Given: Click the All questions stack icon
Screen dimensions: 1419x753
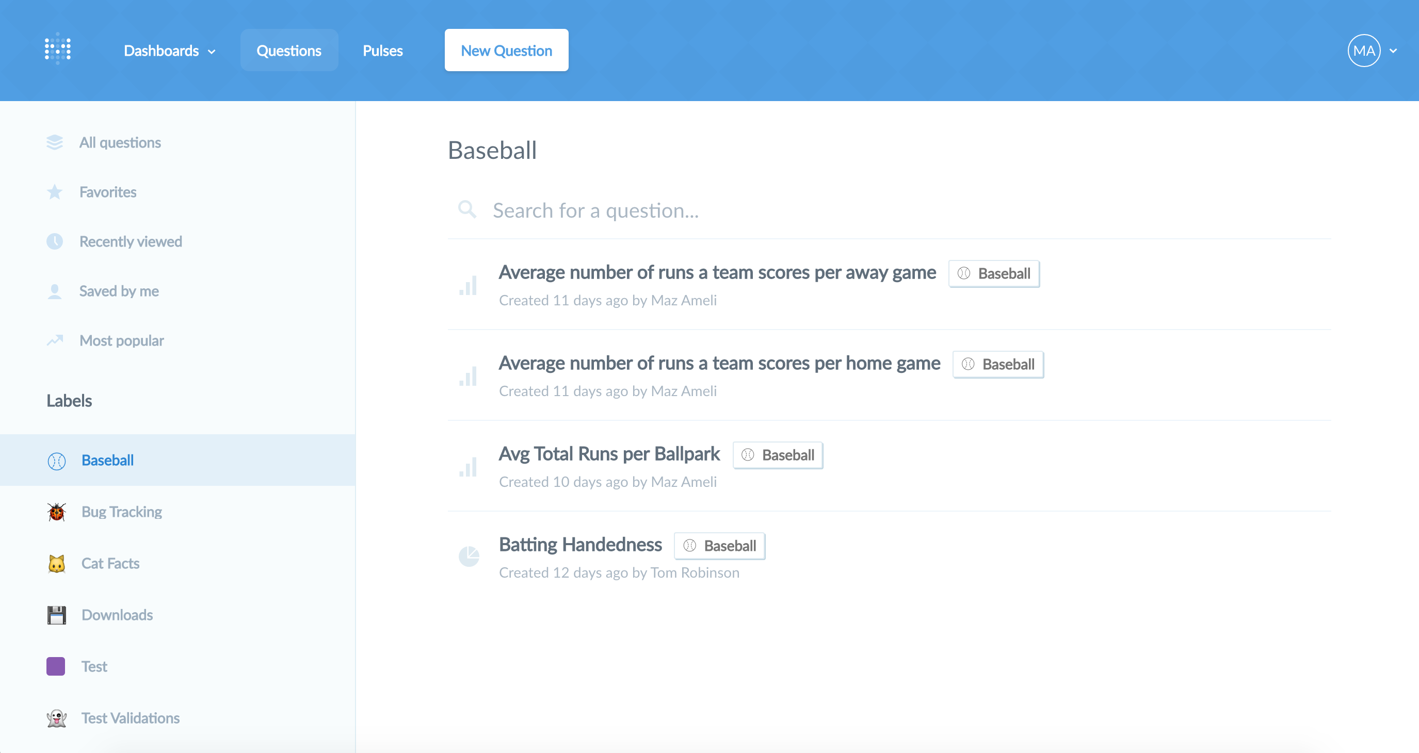Looking at the screenshot, I should (x=55, y=142).
